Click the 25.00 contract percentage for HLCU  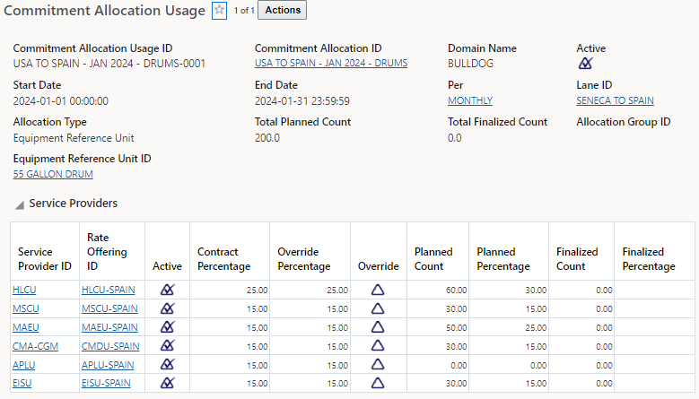[258, 291]
